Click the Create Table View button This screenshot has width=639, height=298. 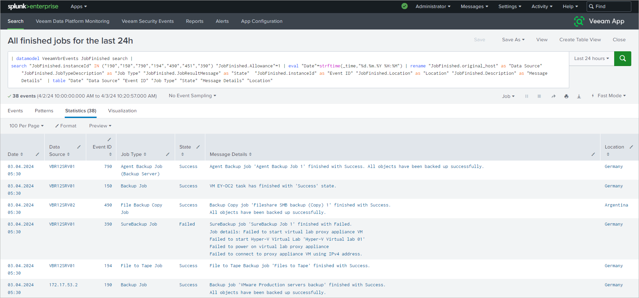[580, 40]
